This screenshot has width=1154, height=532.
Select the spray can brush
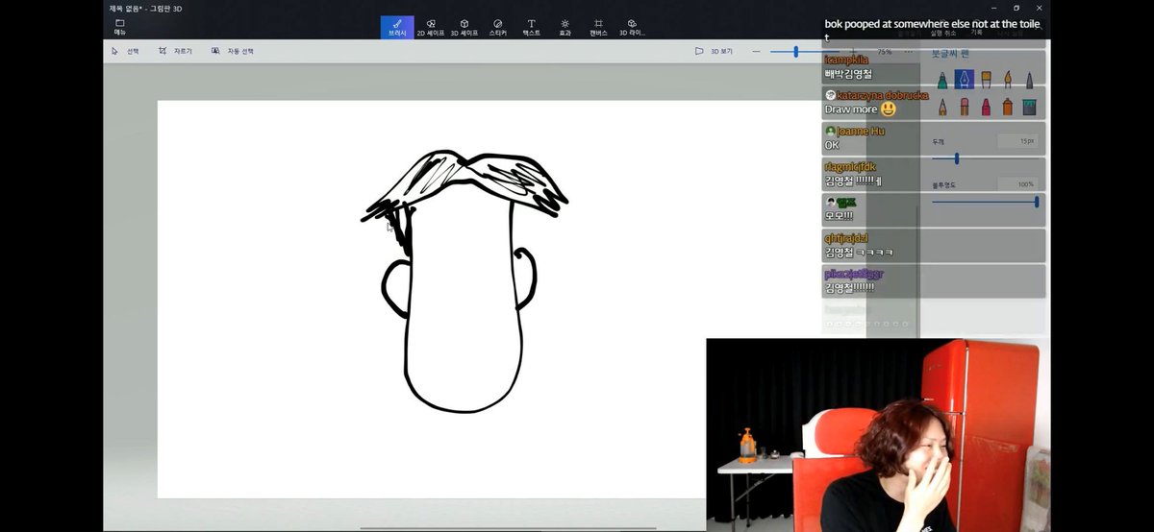pos(1008,106)
